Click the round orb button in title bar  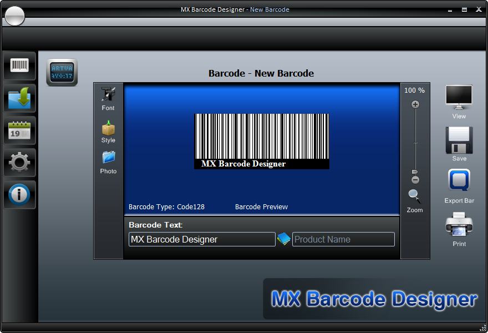(14, 16)
